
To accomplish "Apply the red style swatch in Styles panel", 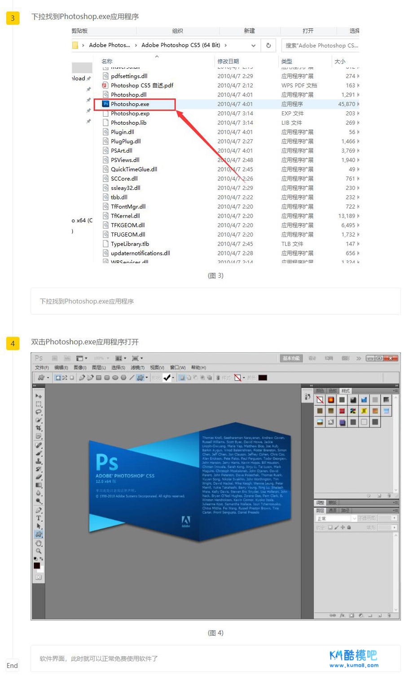I will (342, 411).
